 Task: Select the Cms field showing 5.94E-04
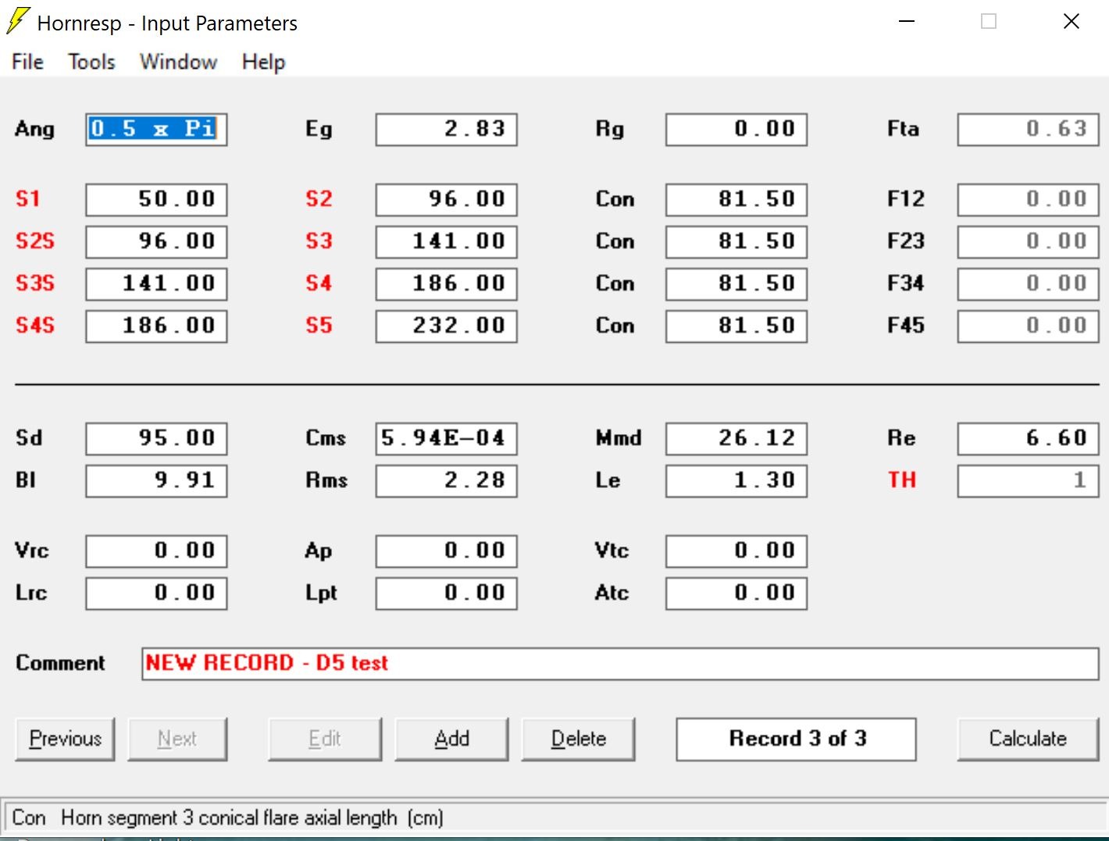[x=447, y=439]
